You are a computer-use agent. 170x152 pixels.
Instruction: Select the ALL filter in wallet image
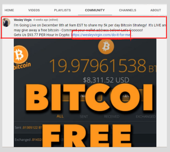tap(60, 116)
